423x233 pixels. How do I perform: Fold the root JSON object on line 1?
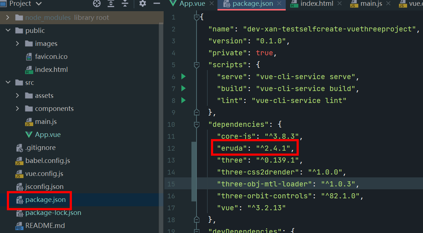tap(197, 17)
